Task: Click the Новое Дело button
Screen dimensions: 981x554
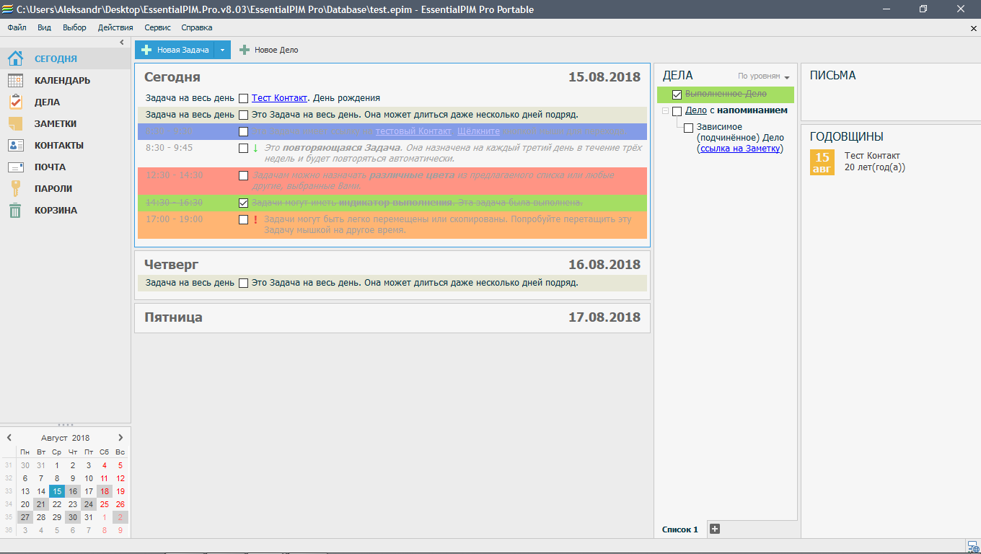Action: coord(269,50)
